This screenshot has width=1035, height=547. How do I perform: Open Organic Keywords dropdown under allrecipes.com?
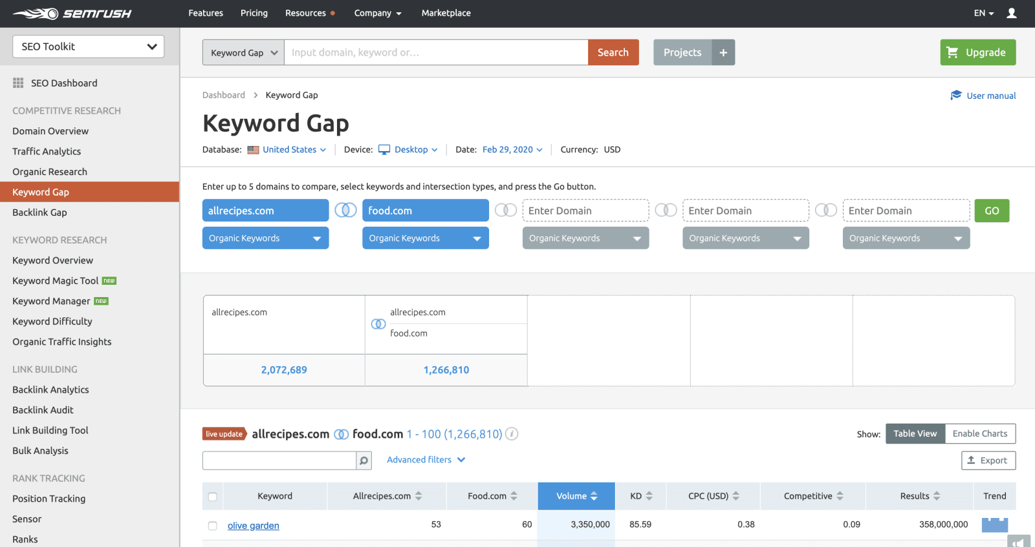click(265, 238)
